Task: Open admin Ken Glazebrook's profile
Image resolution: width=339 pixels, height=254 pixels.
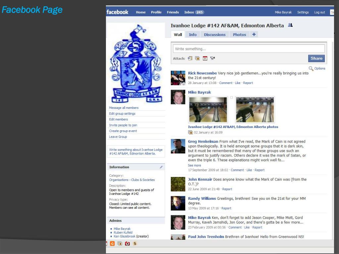Action: (x=124, y=236)
